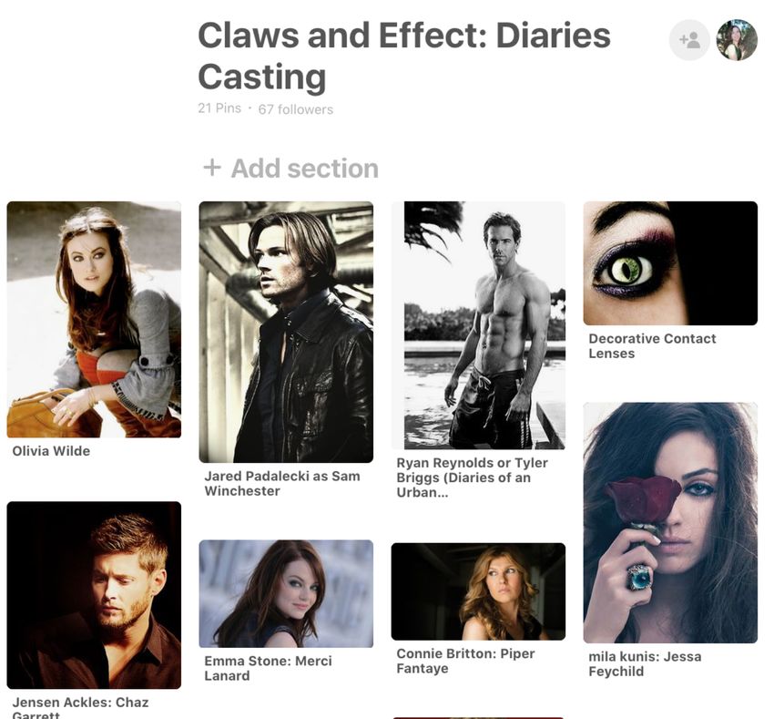Click the Decorative Contact Lenses caption

tap(652, 346)
